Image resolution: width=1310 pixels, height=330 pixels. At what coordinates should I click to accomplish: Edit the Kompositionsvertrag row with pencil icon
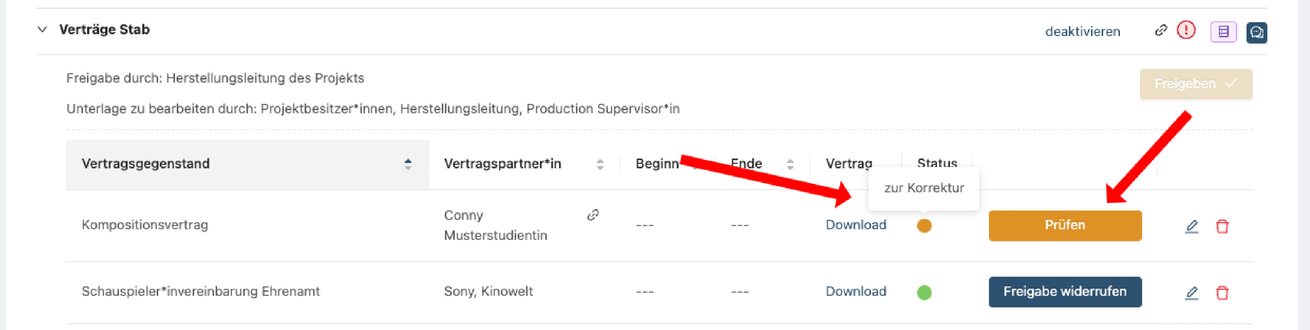(x=1191, y=226)
